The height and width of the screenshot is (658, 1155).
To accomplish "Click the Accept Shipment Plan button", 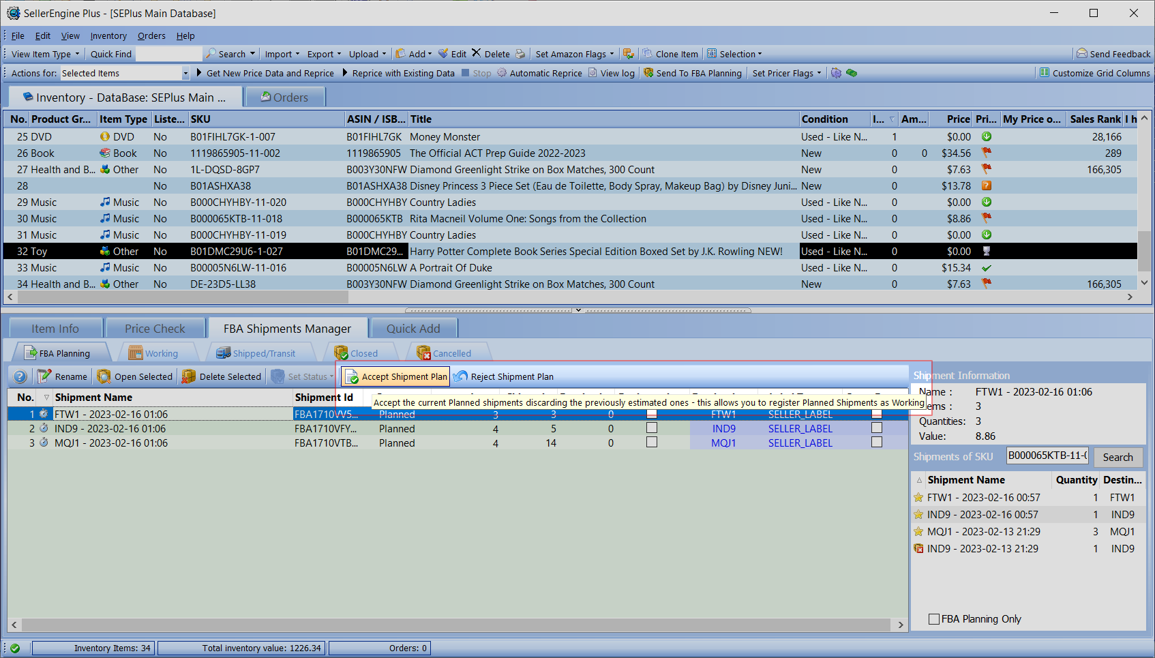I will (396, 376).
